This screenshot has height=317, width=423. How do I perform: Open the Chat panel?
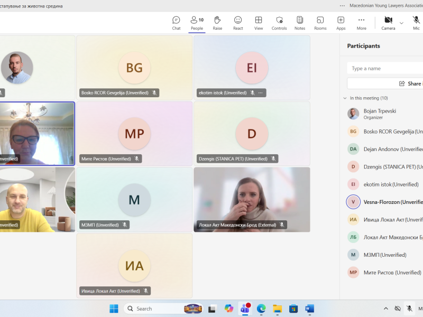[176, 23]
